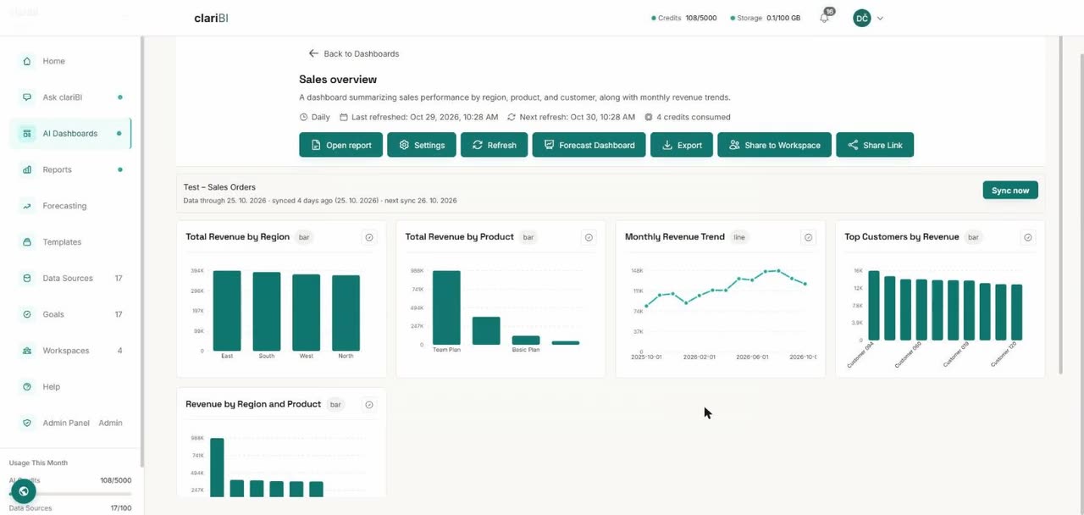Click the DČ user avatar
1084x515 pixels.
pyautogui.click(x=862, y=18)
